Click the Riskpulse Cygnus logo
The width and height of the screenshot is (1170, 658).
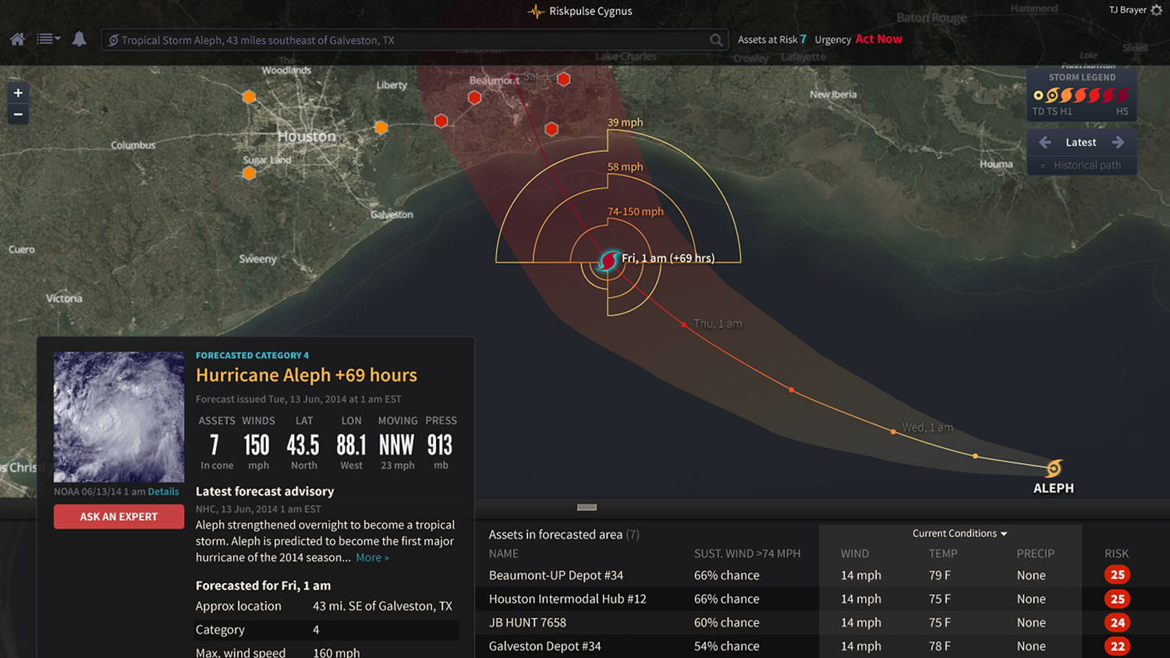tap(580, 11)
